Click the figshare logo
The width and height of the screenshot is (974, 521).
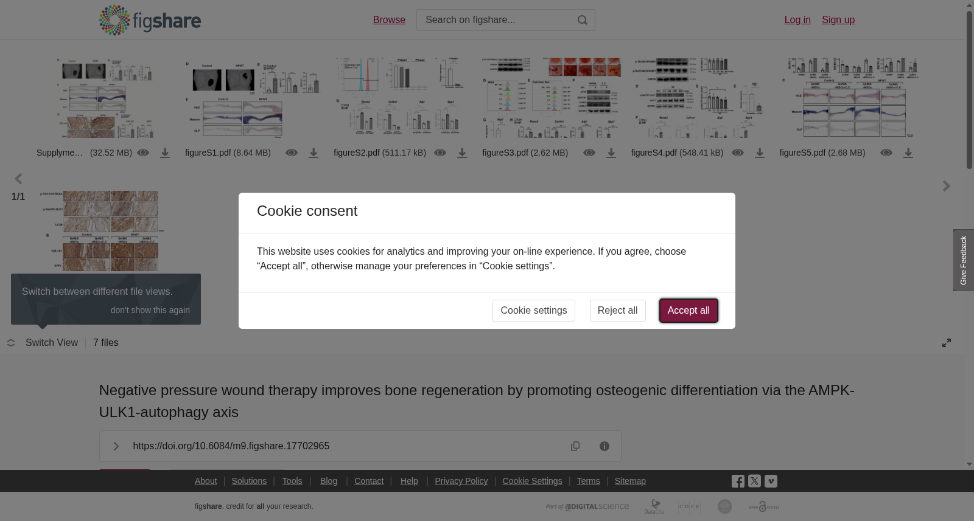pyautogui.click(x=150, y=20)
